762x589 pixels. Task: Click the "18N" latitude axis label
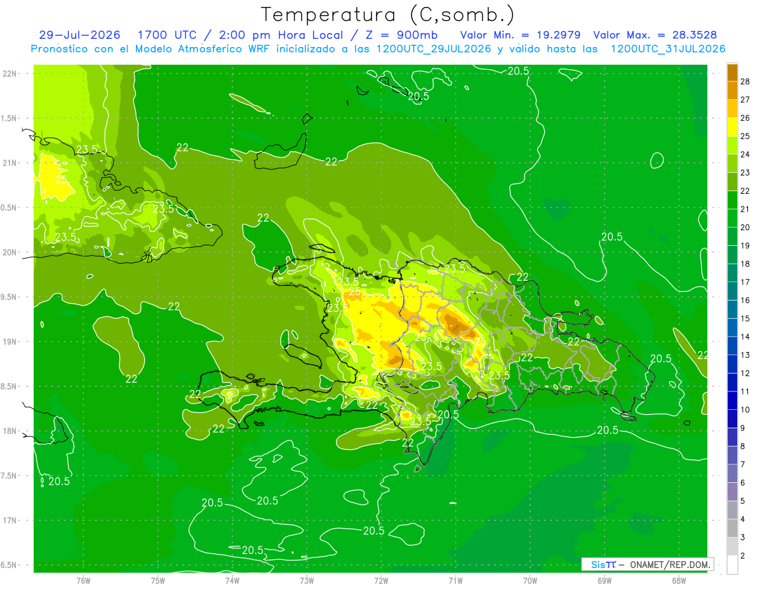(x=10, y=431)
